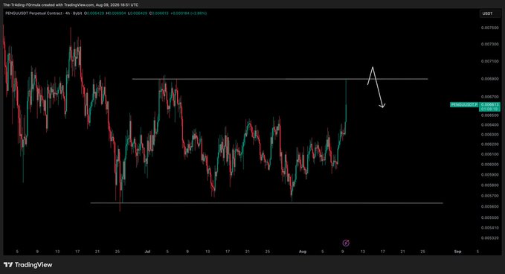This screenshot has height=274, width=505.
Task: Click price axis label 0.007300
Action: coord(489,44)
